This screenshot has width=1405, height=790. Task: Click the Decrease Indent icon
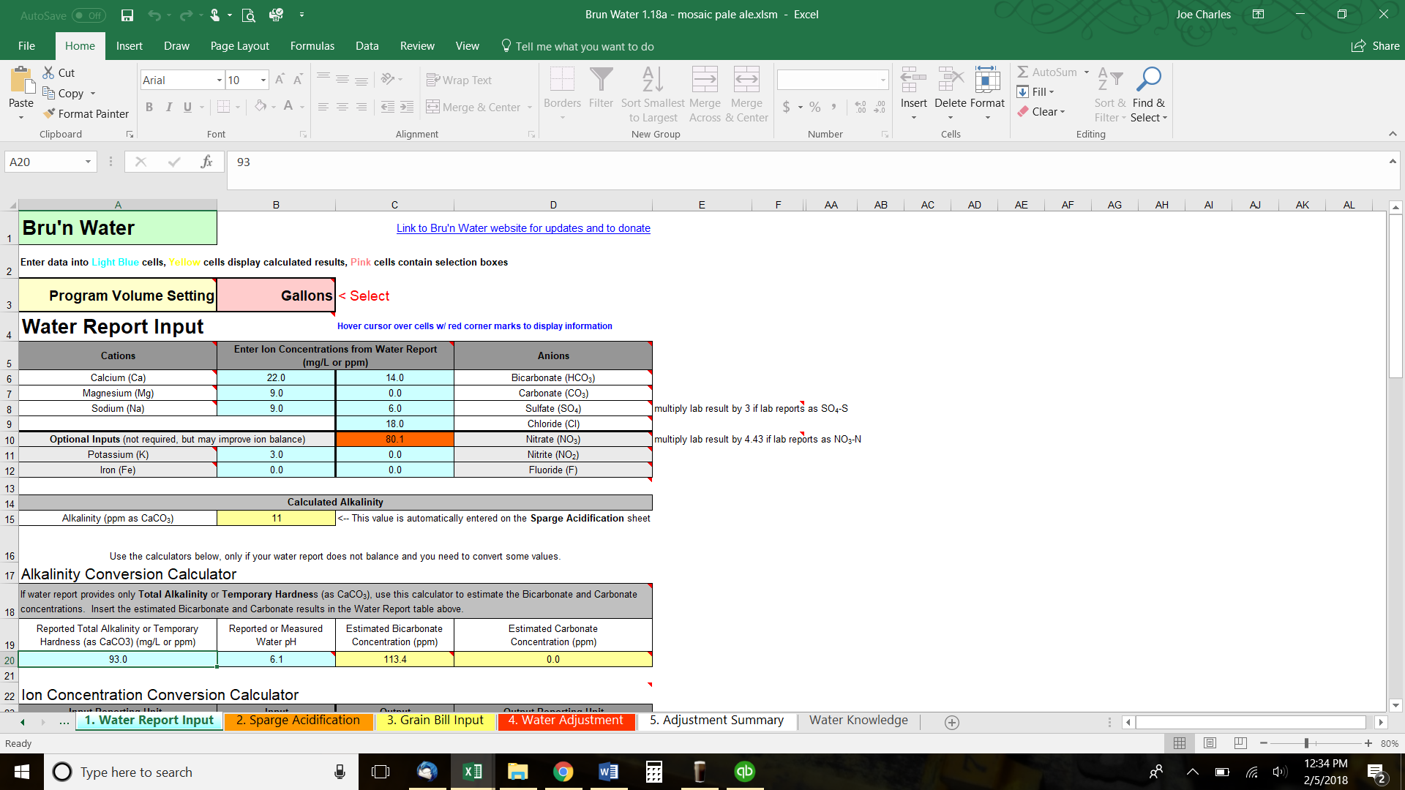[388, 107]
